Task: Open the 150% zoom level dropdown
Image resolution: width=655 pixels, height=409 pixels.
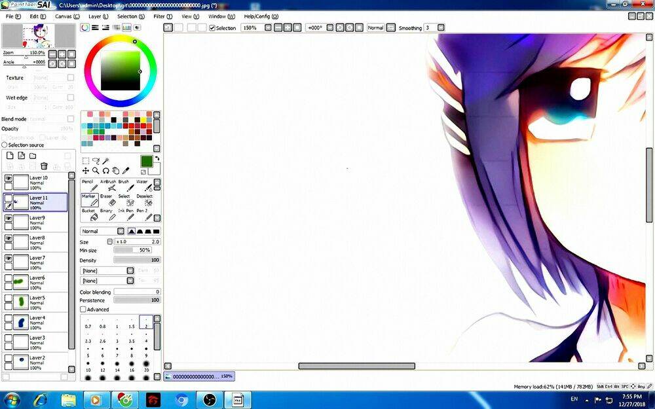Action: click(x=267, y=28)
